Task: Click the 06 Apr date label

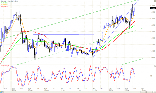Action: point(14,90)
